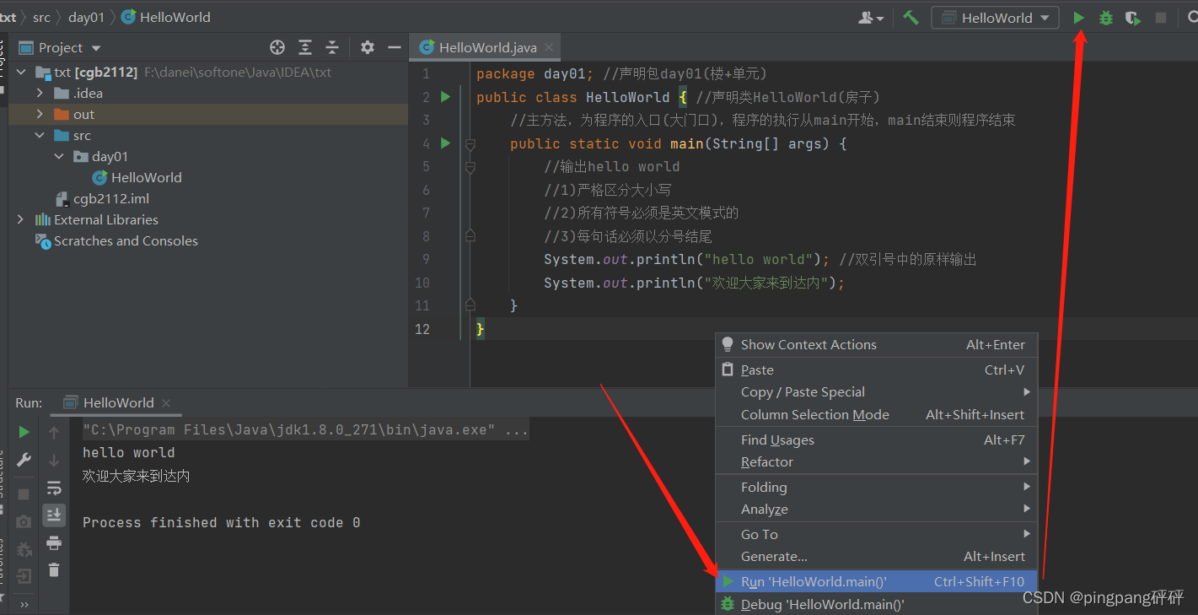Build the project with the hammer icon
Viewport: 1198px width, 615px height.
click(911, 18)
